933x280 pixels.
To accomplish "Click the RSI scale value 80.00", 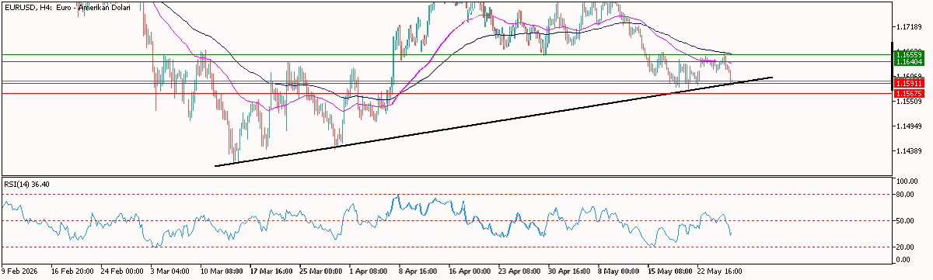I will click(x=906, y=195).
